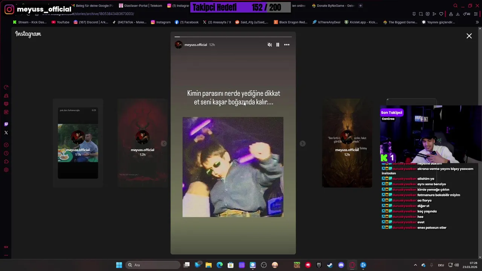Open Microsoft Edge from the taskbar
Viewport: 482px width, 271px height.
(x=220, y=265)
